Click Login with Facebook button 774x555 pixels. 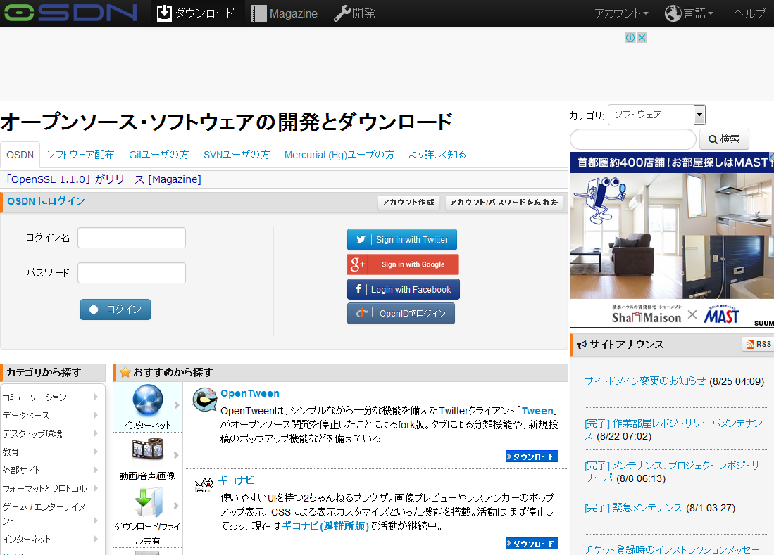pyautogui.click(x=403, y=290)
